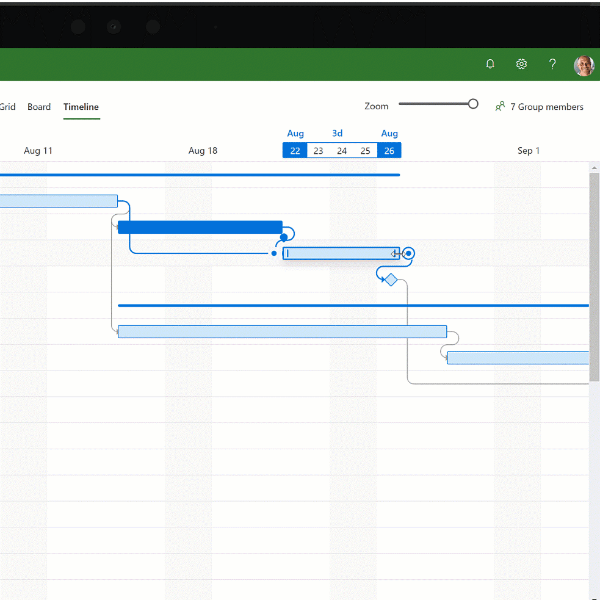Screen dimensions: 600x600
Task: Click the long task bar below second summary line
Action: click(282, 331)
